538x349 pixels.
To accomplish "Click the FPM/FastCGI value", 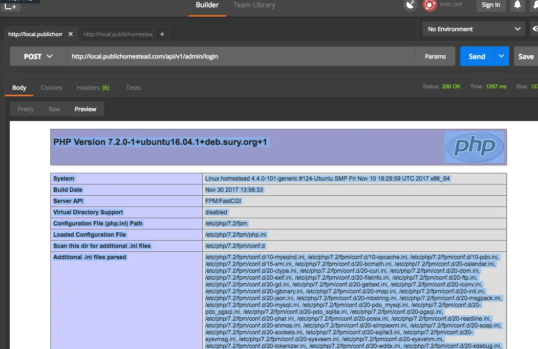I will pos(223,201).
